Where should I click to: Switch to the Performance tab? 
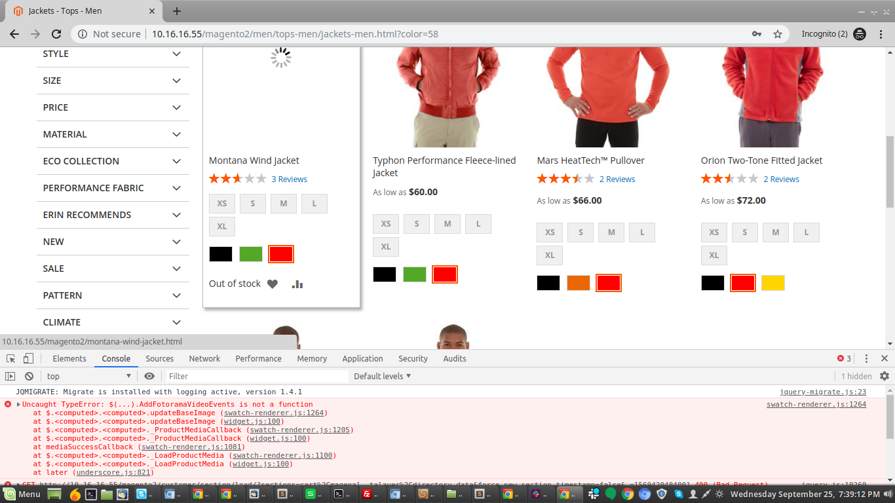(259, 358)
